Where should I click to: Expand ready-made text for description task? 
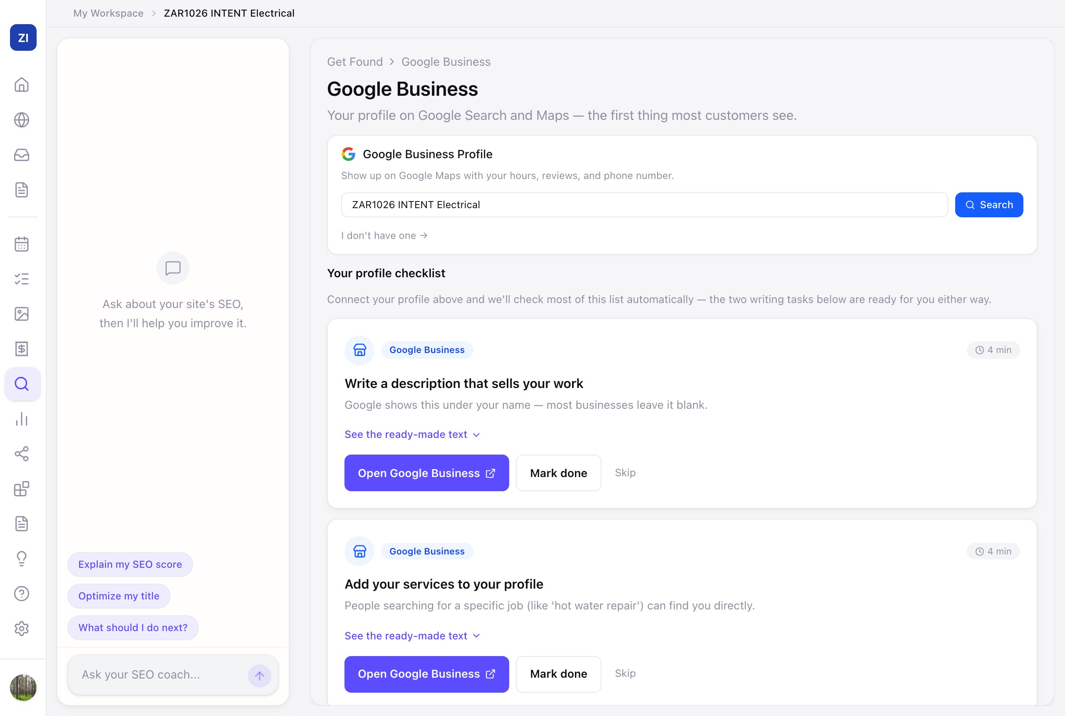pyautogui.click(x=412, y=434)
